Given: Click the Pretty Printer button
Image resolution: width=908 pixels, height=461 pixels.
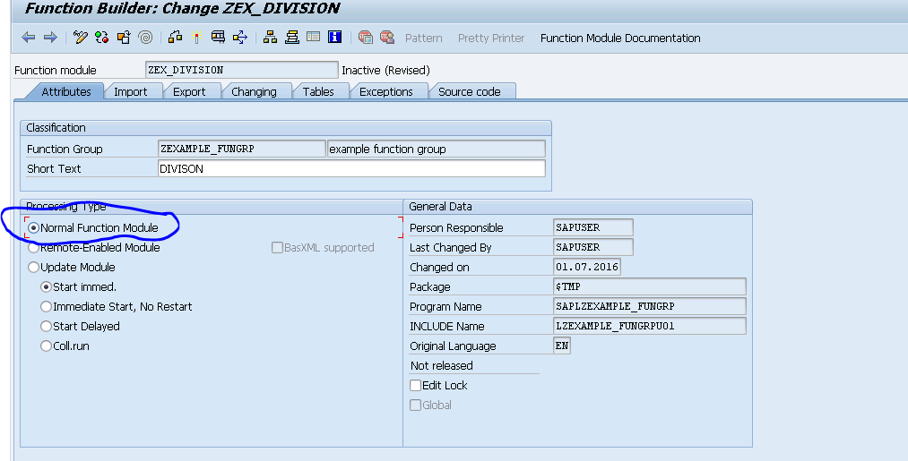Looking at the screenshot, I should (491, 38).
